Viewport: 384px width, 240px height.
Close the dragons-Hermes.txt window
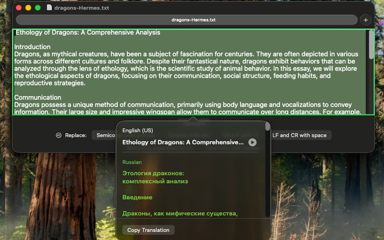tap(19, 8)
